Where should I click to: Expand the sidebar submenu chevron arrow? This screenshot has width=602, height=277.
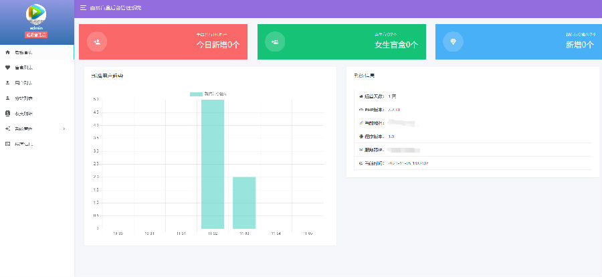64,128
